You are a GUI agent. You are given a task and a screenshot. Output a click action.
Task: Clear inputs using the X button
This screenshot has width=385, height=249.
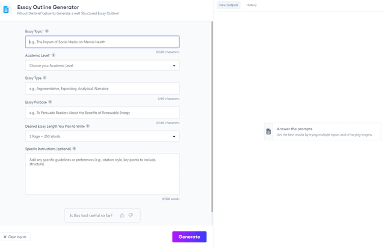pos(15,237)
